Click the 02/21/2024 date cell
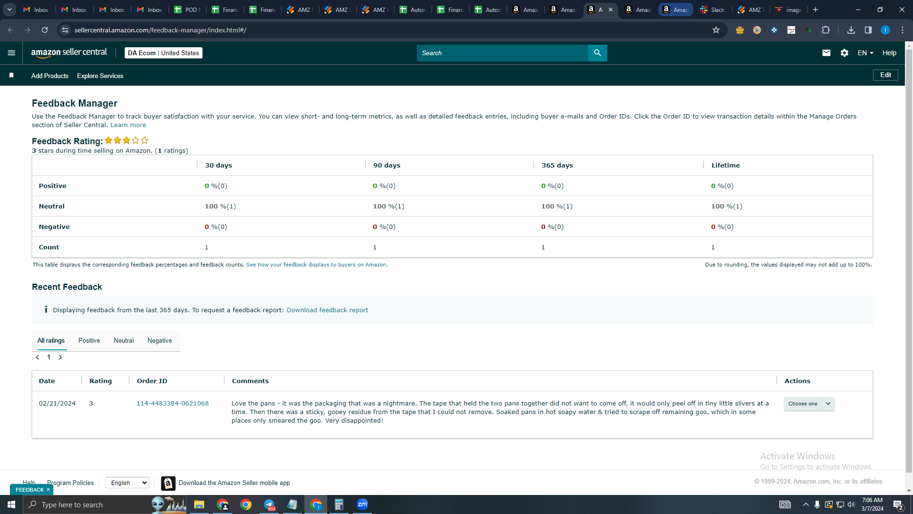This screenshot has height=514, width=913. click(x=57, y=404)
